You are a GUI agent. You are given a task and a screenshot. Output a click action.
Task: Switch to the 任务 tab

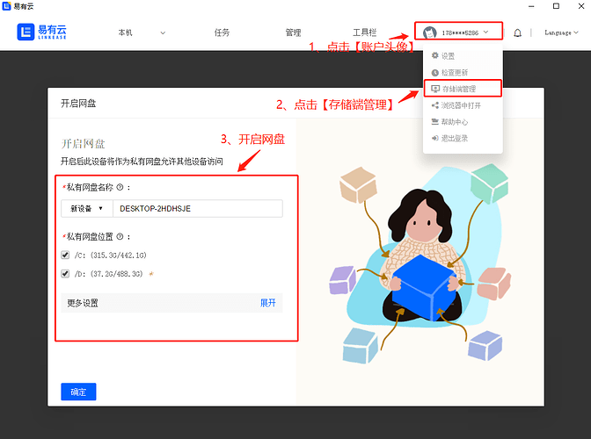click(222, 32)
